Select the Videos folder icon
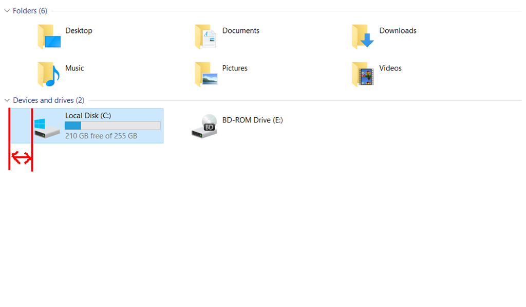 (363, 74)
